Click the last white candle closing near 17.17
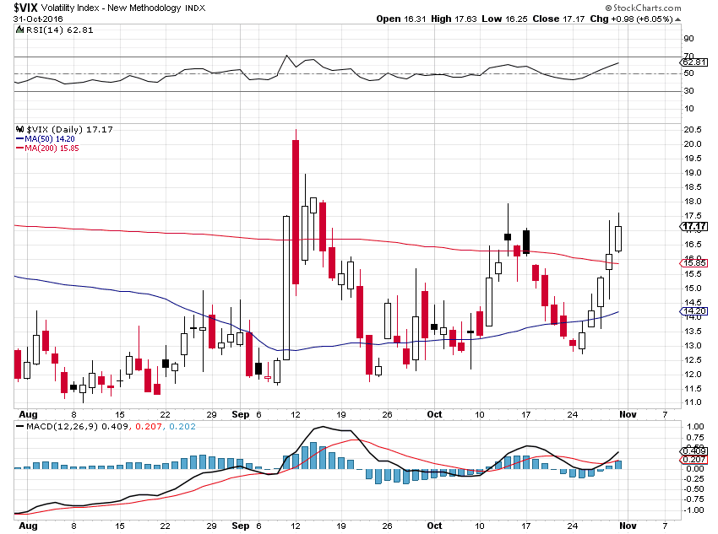The image size is (718, 534). tap(618, 238)
